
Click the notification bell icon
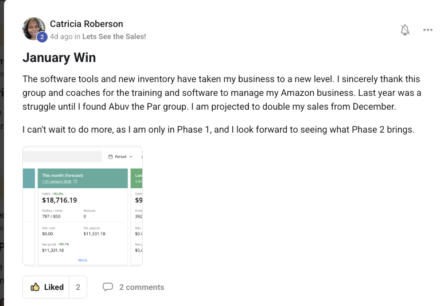tap(405, 30)
